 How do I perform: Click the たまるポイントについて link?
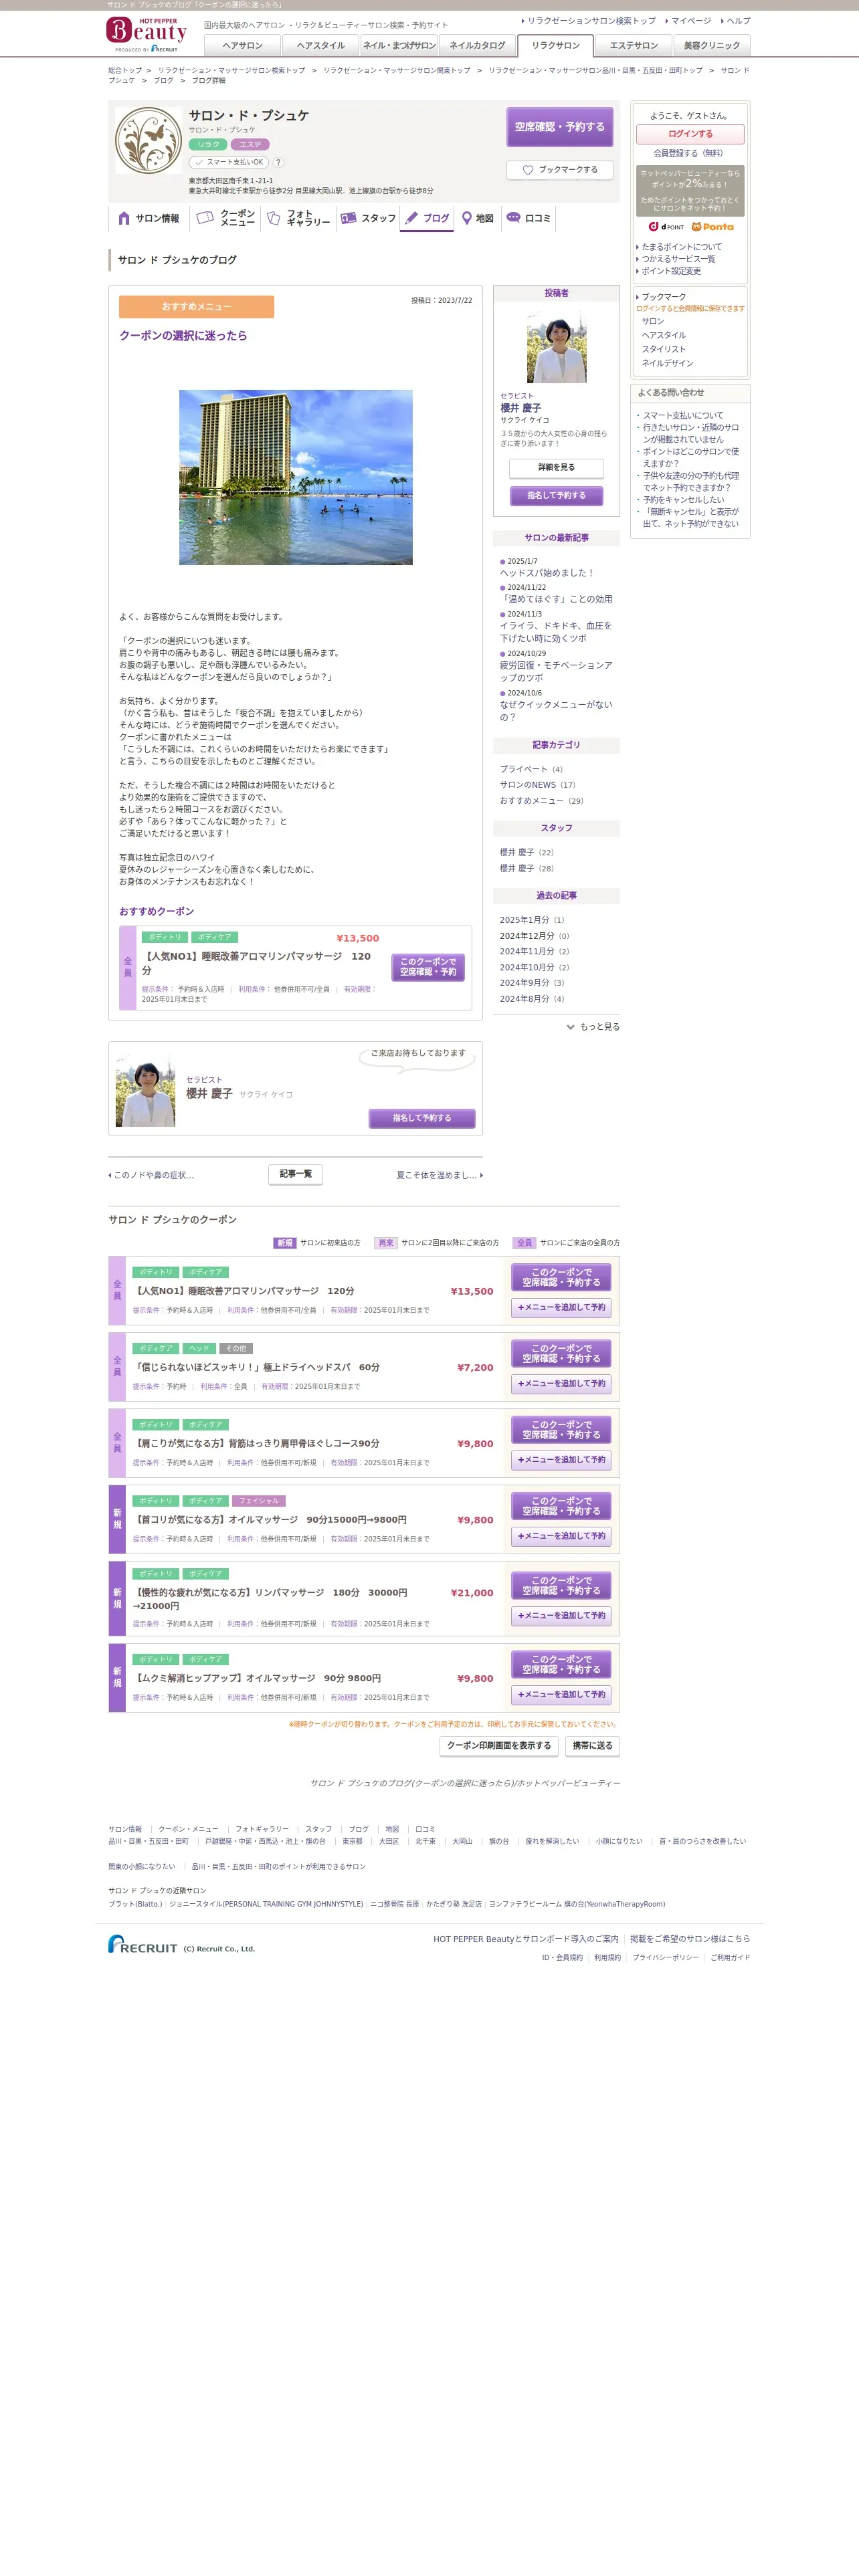tap(681, 247)
